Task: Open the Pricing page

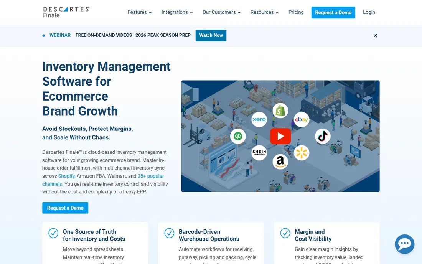Action: (x=296, y=12)
